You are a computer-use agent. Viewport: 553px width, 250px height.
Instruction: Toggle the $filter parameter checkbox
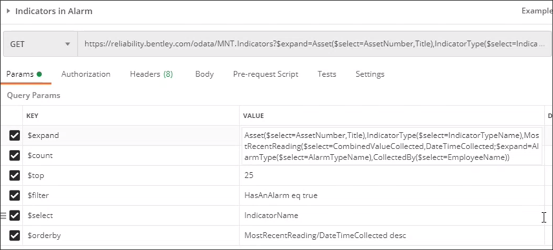15,195
